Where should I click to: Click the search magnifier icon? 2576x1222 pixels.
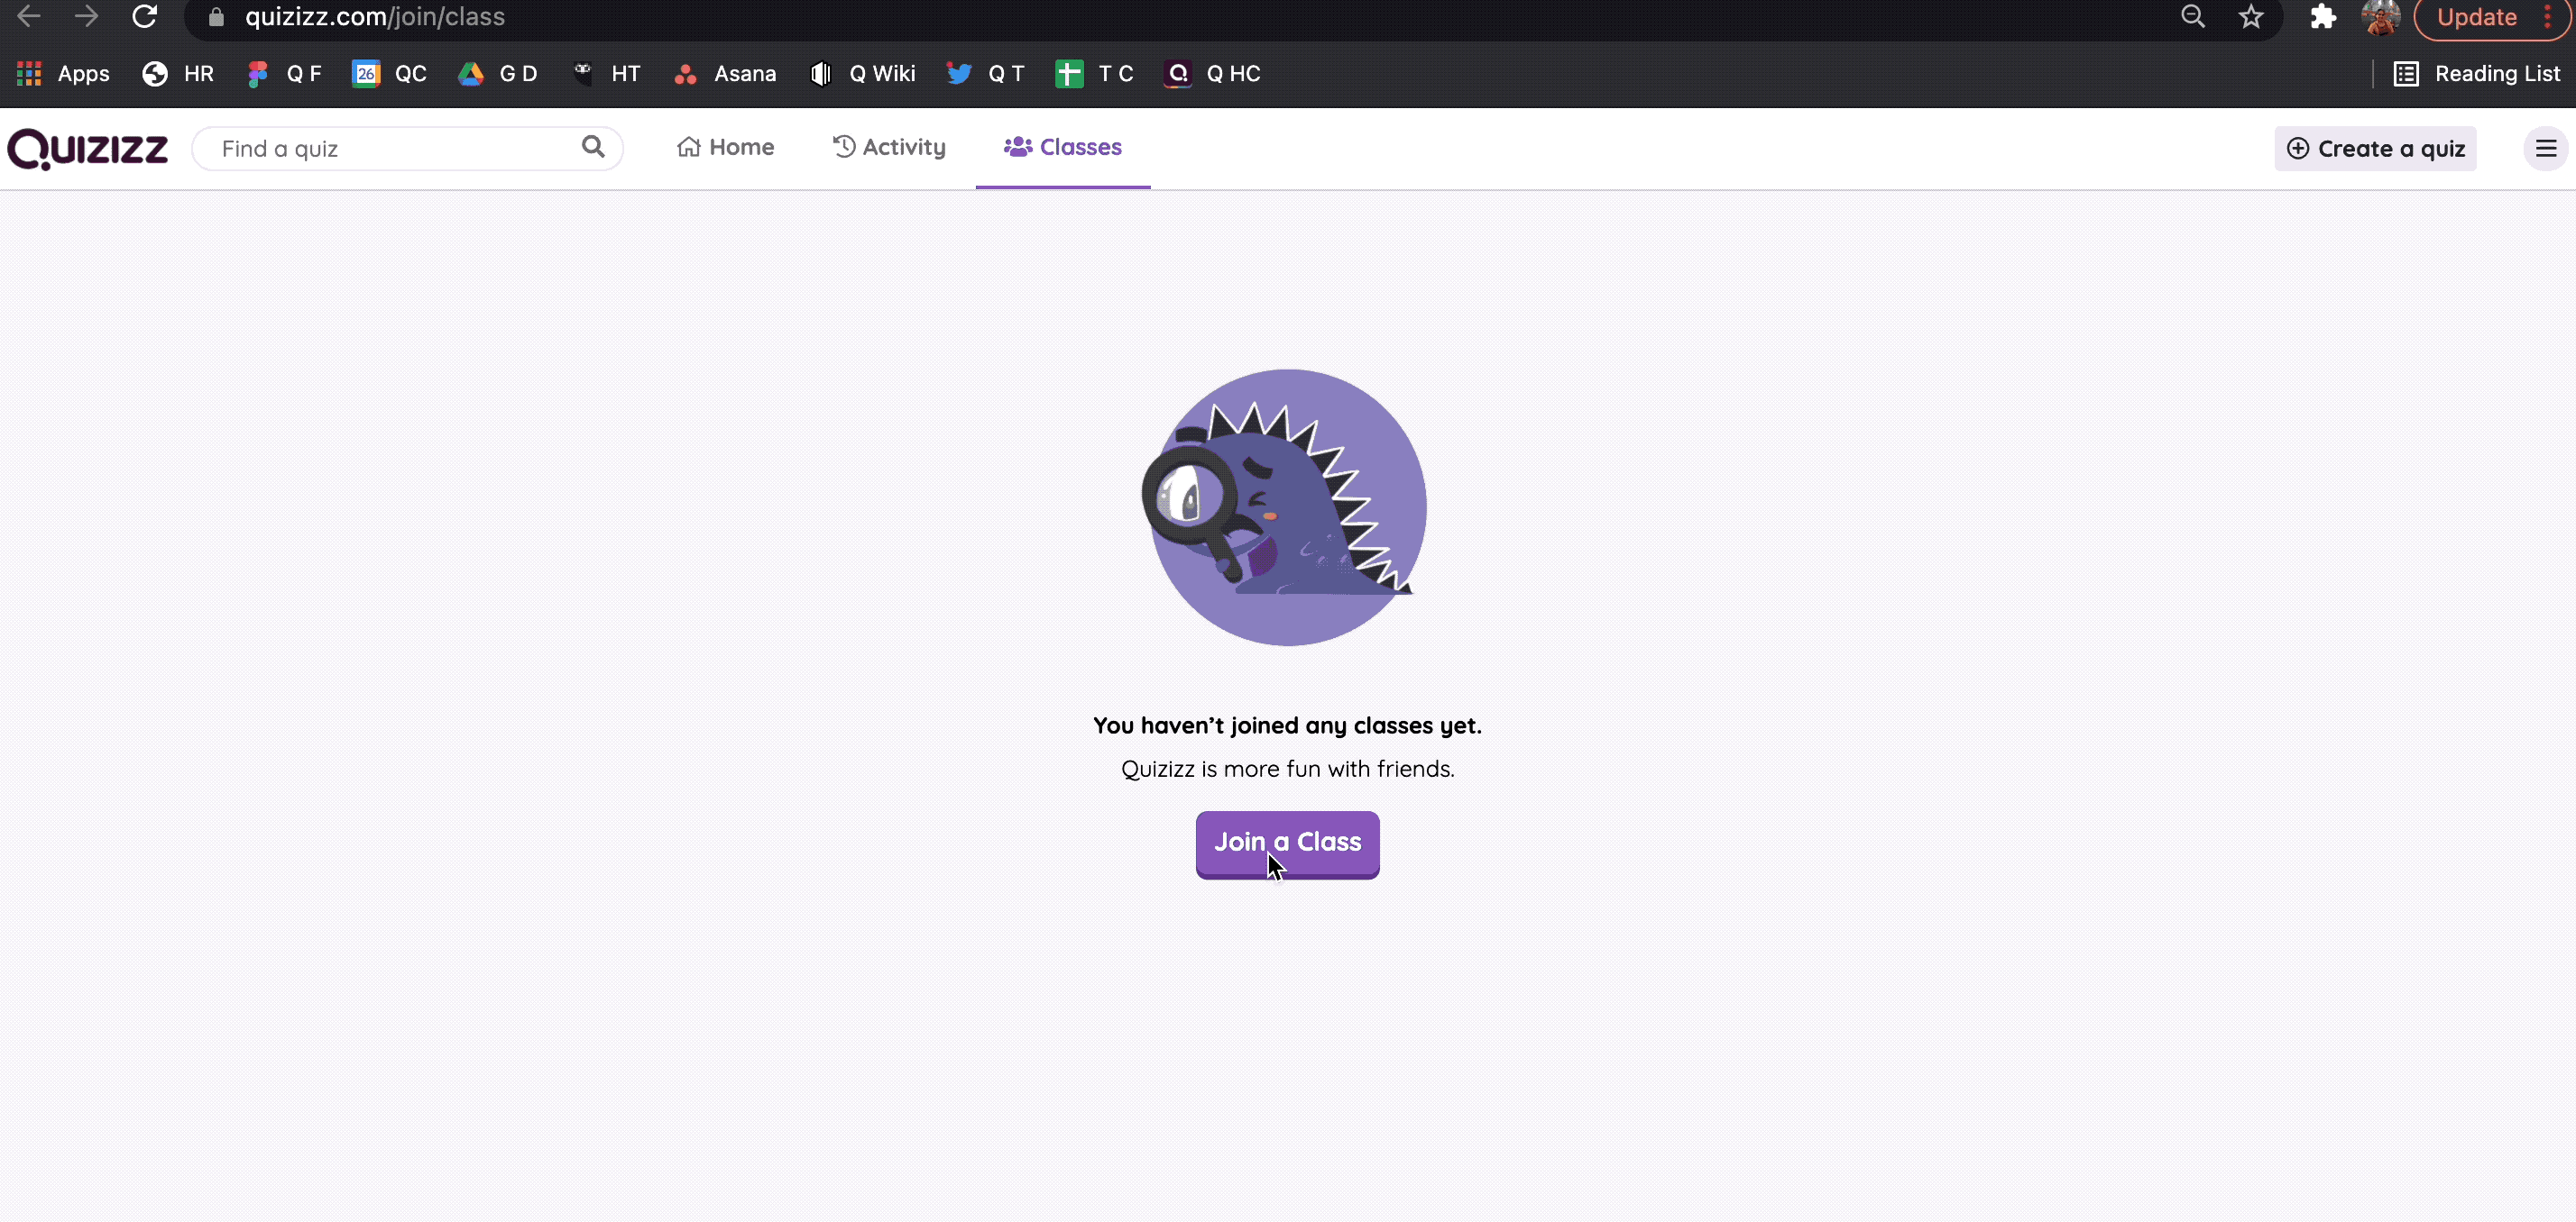coord(593,148)
